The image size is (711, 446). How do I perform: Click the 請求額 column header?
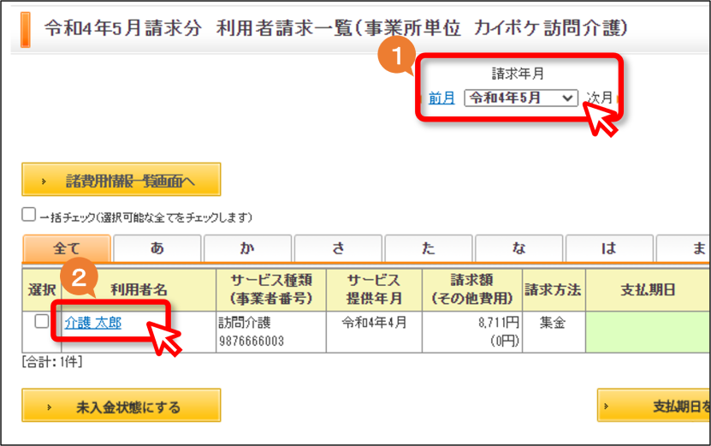click(x=472, y=289)
